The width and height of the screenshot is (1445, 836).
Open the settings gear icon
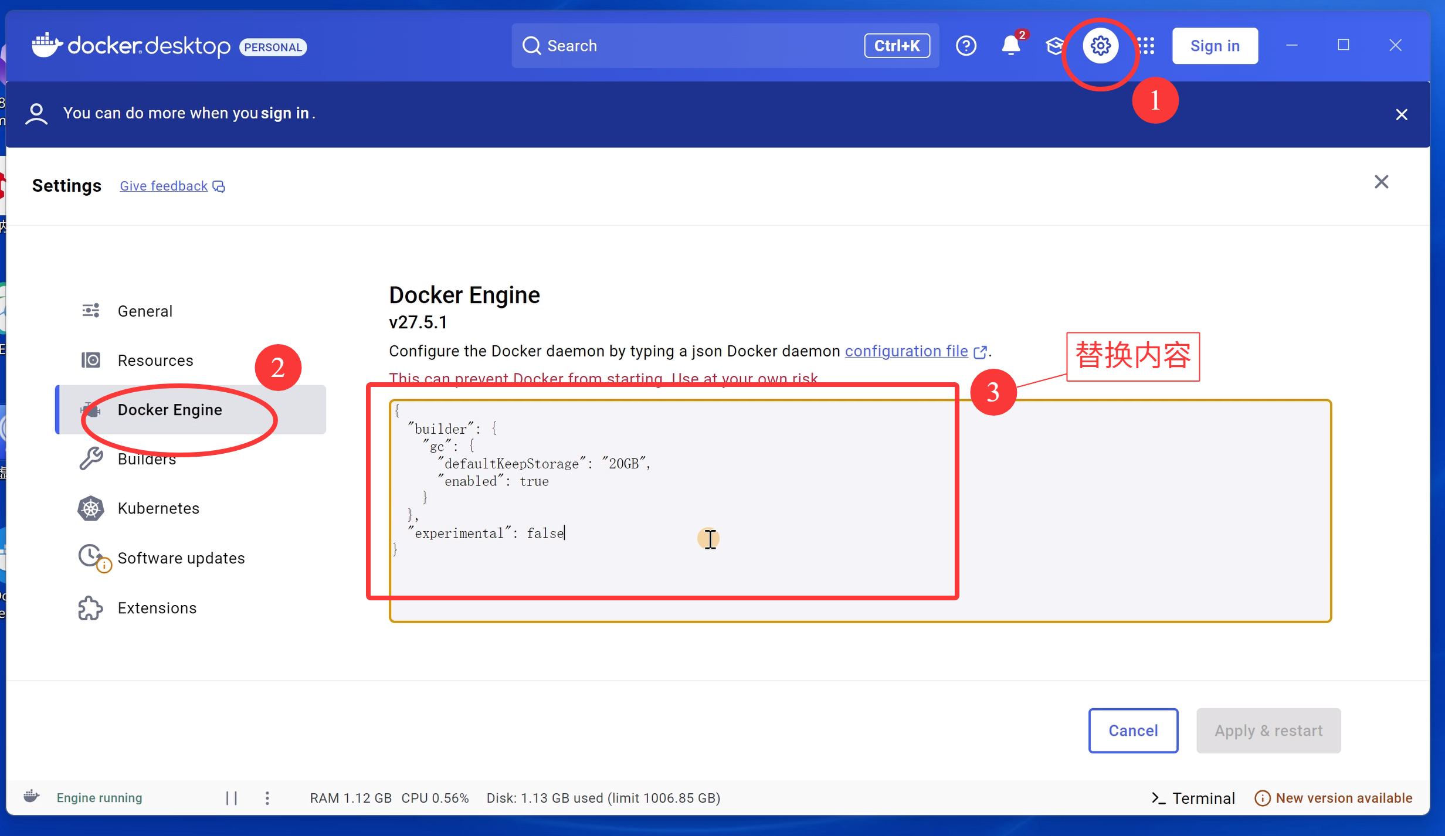(1100, 46)
